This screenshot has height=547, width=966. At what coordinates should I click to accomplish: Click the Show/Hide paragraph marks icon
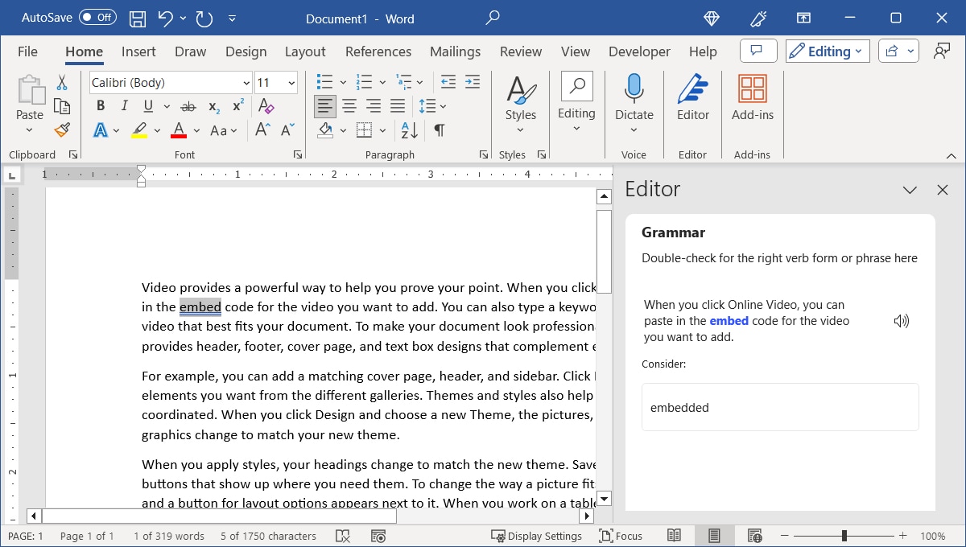439,130
